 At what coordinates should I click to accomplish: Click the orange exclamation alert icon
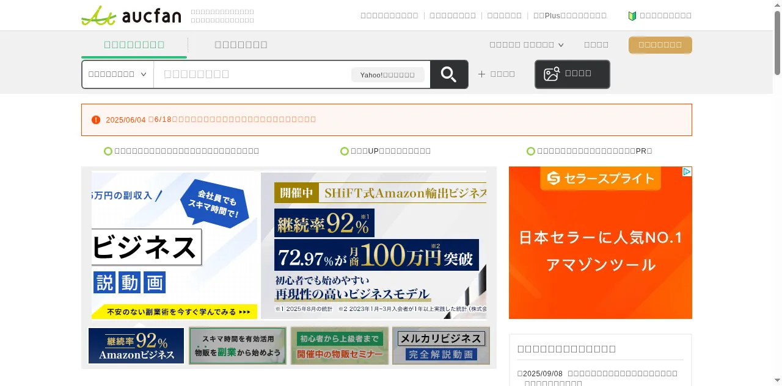[x=96, y=120]
